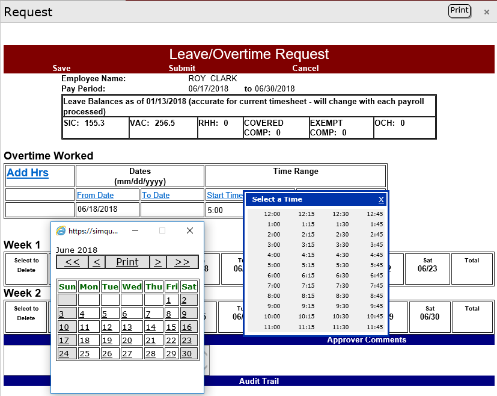
Task: Select June 10 in the calendar
Action: click(x=64, y=327)
